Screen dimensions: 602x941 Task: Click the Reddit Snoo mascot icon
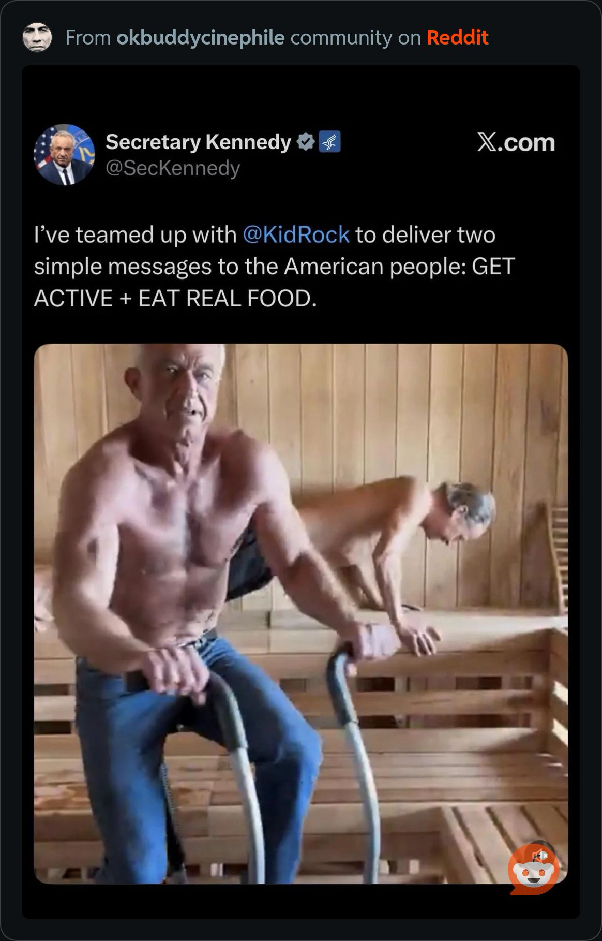tap(533, 875)
